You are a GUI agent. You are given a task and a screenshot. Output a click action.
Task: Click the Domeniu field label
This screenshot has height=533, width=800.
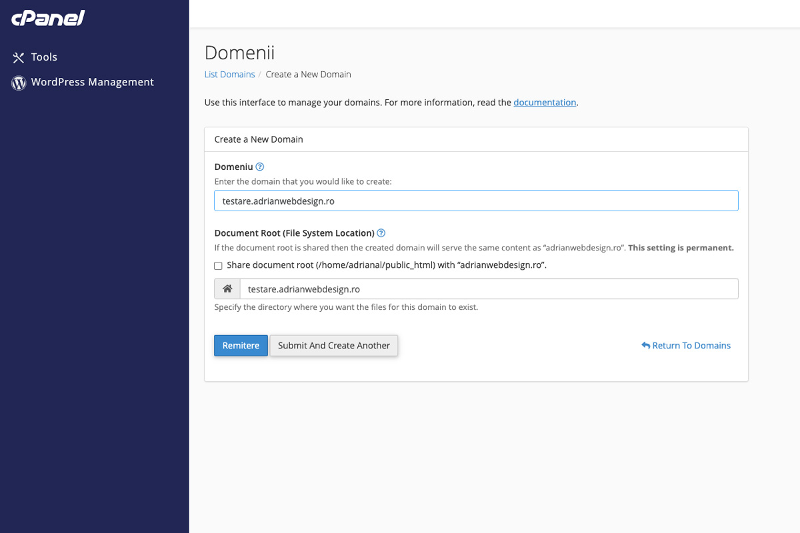pyautogui.click(x=233, y=167)
